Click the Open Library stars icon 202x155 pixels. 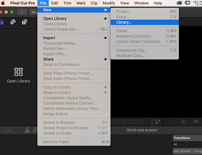coord(19,72)
